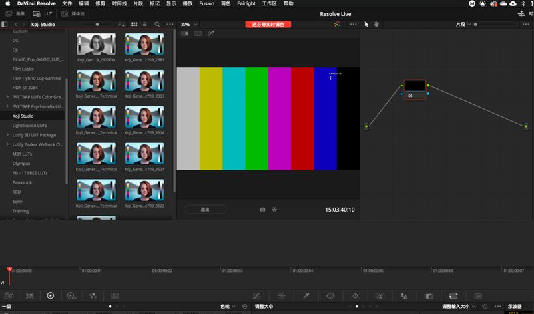Screen dimensions: 534x314
Task: Open the Fairlight menu in menu bar
Action: [x=246, y=3]
